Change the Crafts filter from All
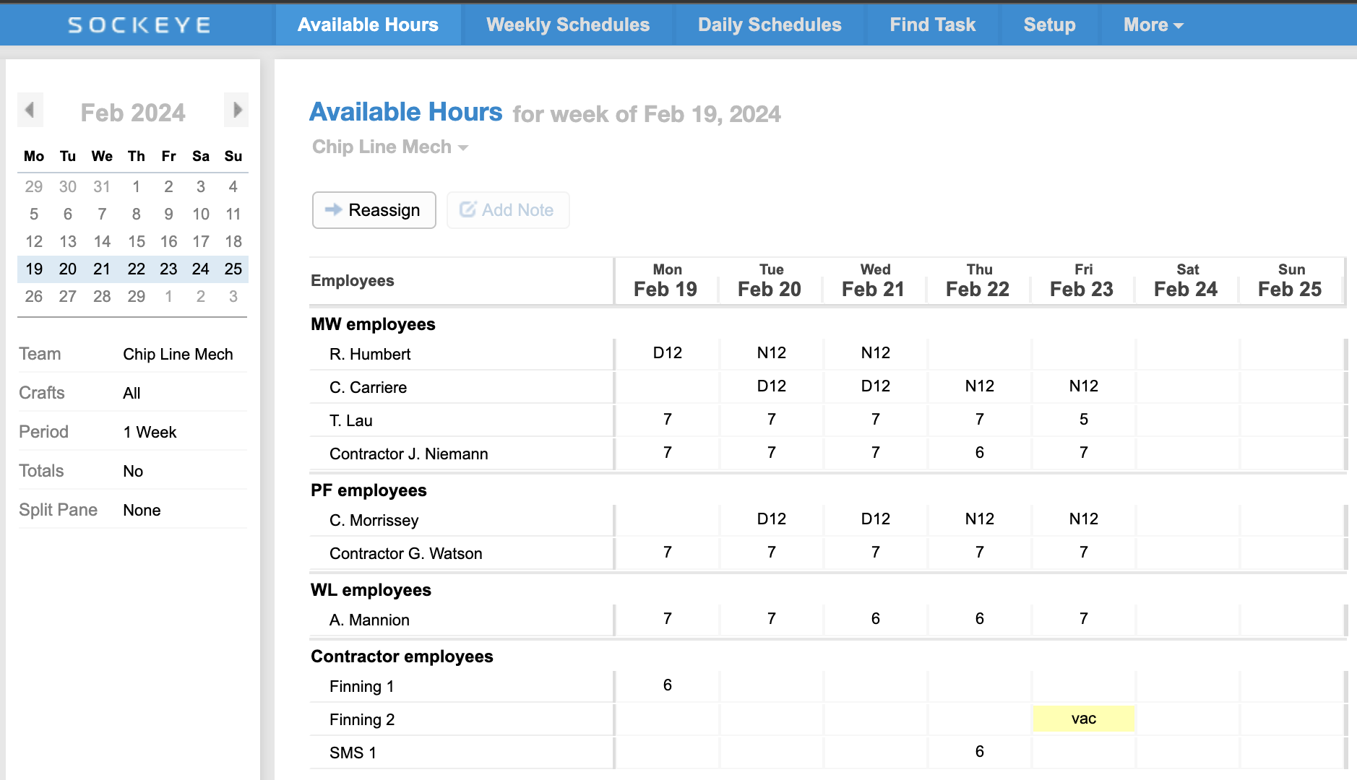The image size is (1357, 780). click(132, 393)
